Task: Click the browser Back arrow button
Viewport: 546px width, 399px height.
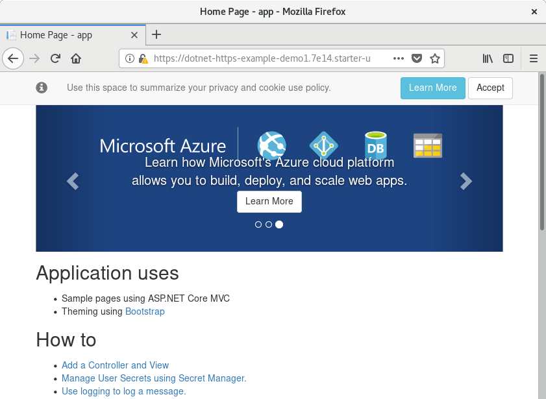Action: 12,58
